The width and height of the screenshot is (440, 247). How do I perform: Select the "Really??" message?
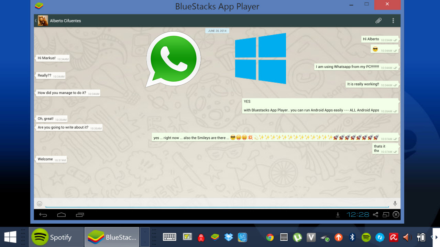[51, 76]
